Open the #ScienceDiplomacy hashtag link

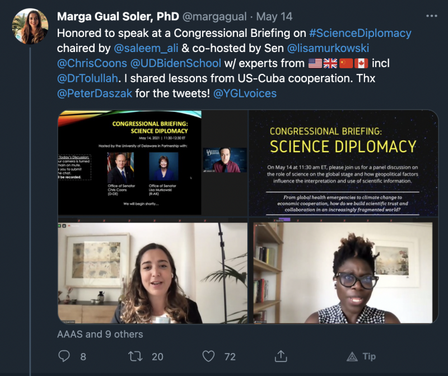pyautogui.click(x=360, y=33)
